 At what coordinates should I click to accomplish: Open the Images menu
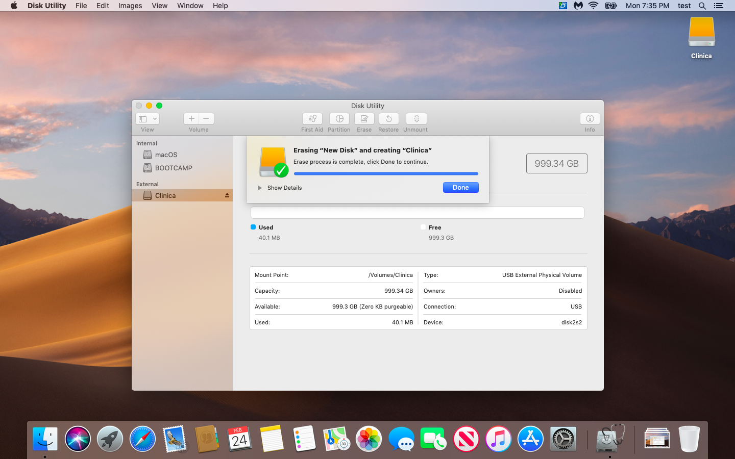(130, 6)
